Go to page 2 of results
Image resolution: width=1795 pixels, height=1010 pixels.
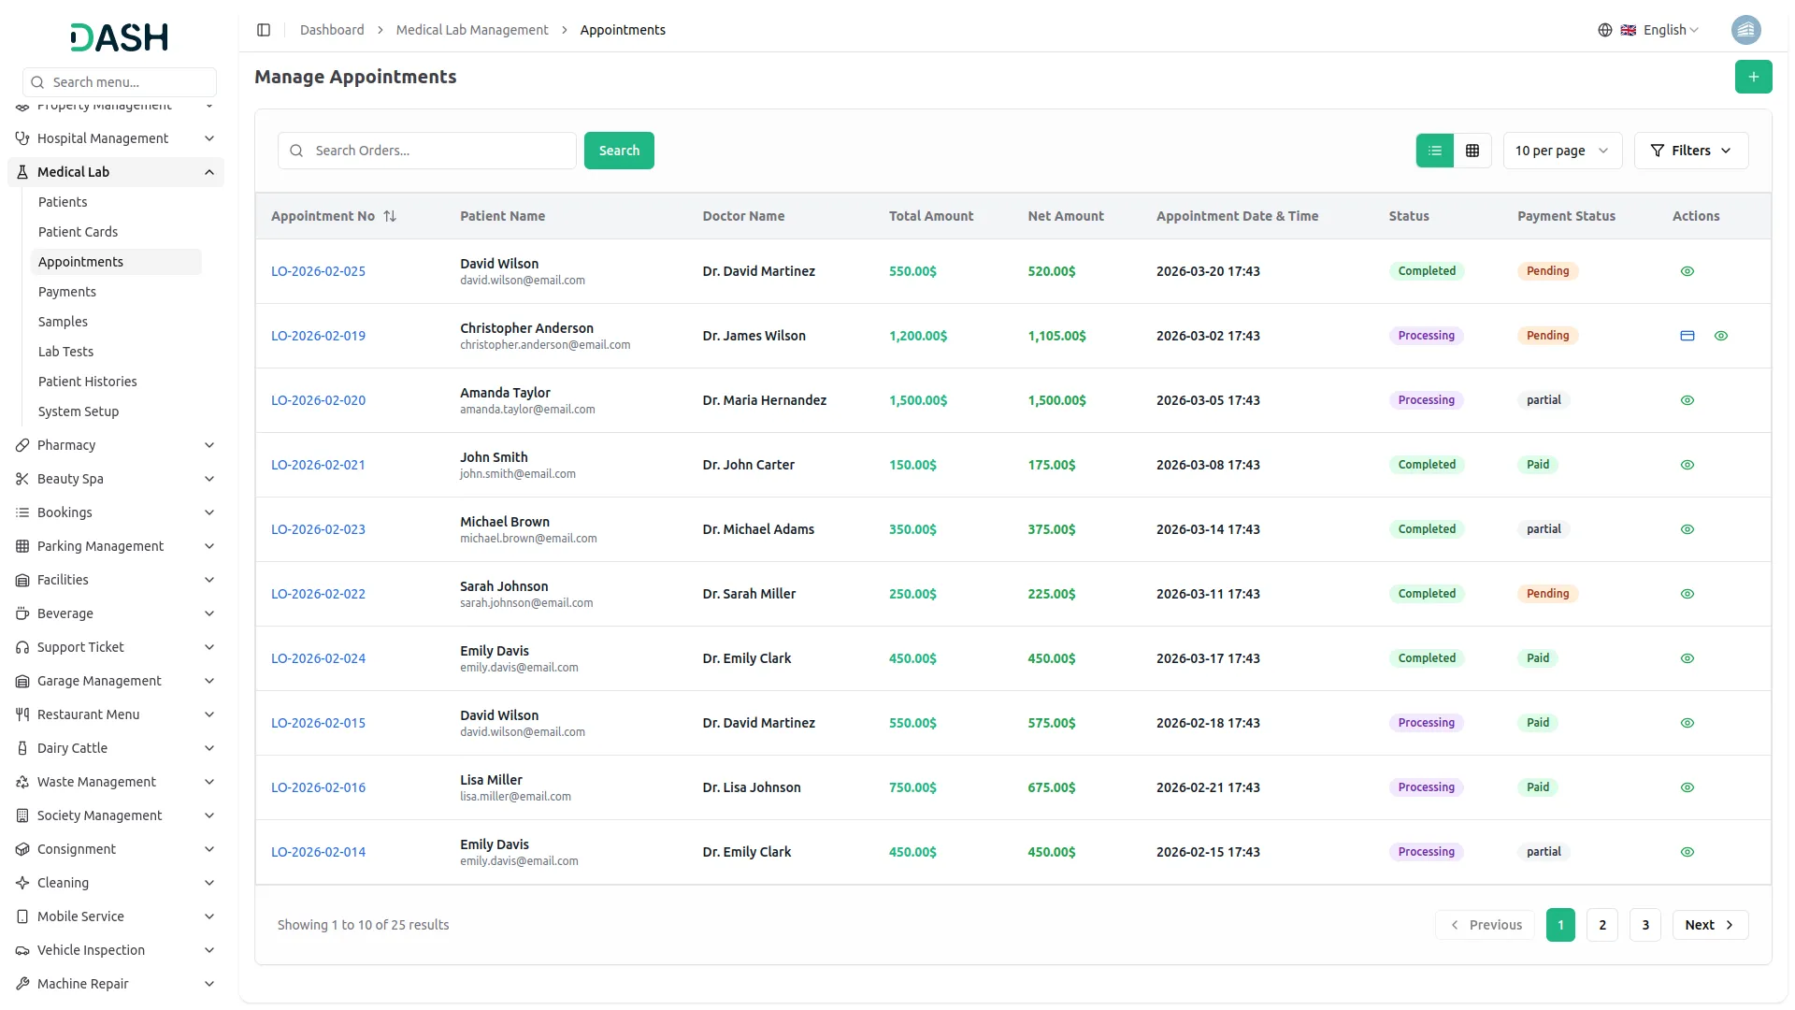pyautogui.click(x=1601, y=925)
